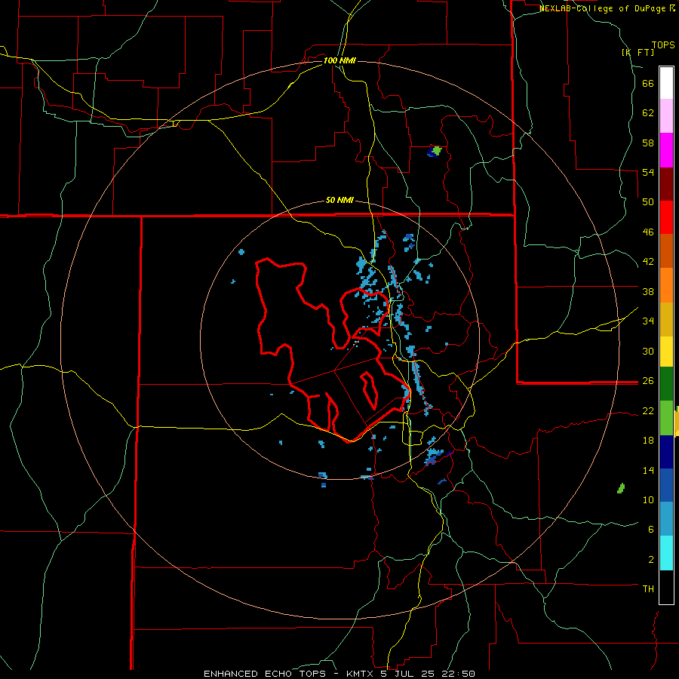Click the magenta legend swatch

[x=666, y=150]
